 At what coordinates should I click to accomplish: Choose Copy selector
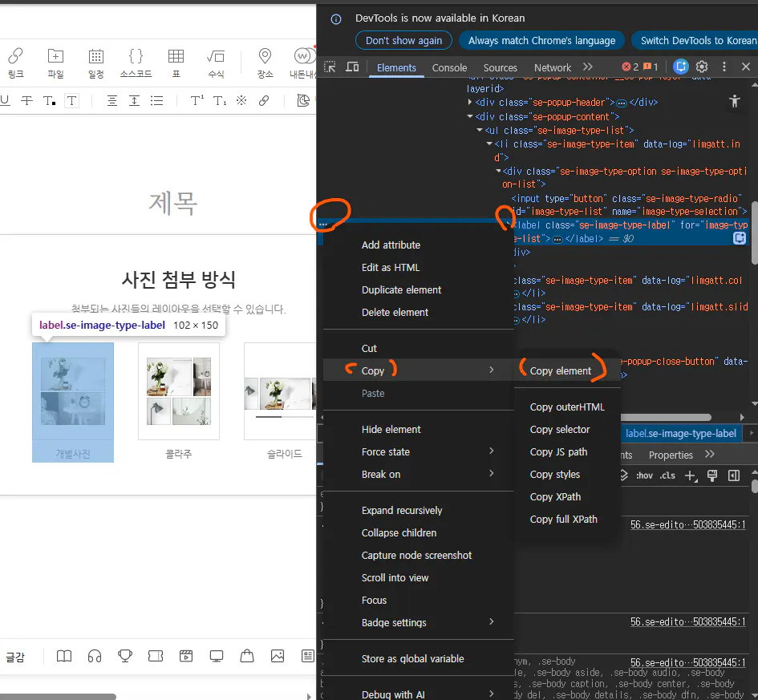point(560,430)
